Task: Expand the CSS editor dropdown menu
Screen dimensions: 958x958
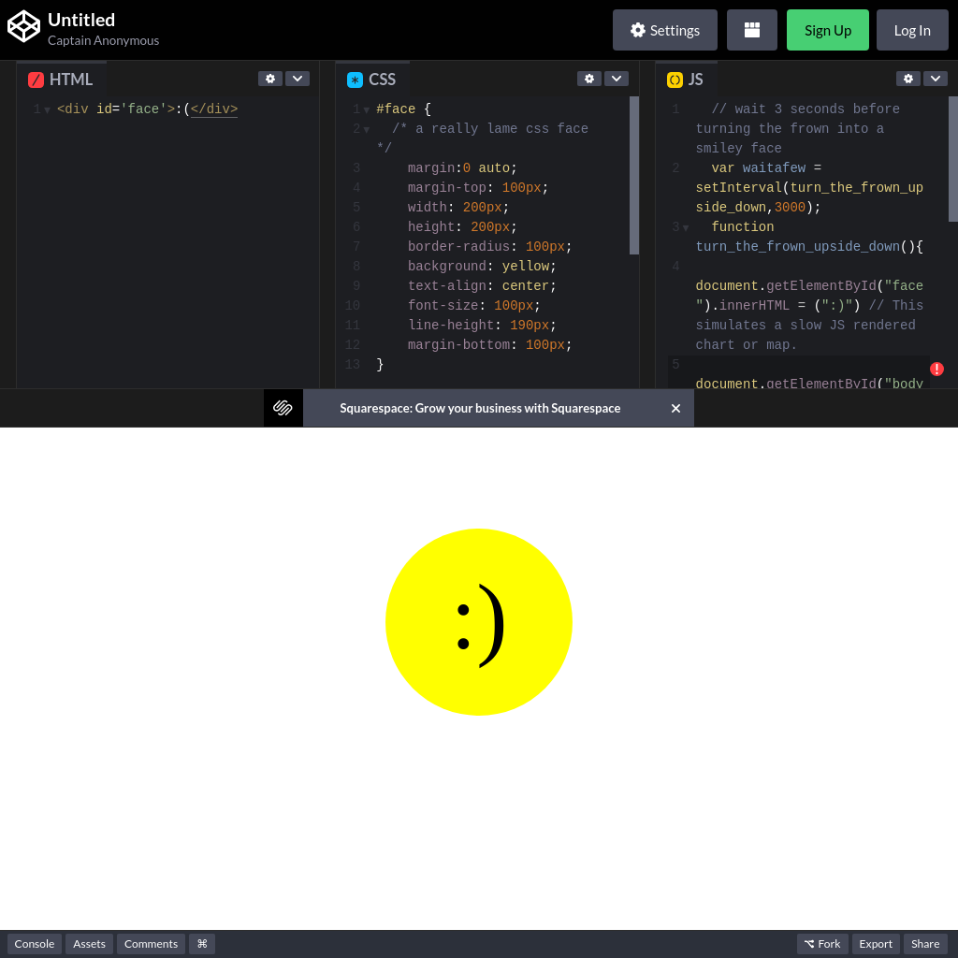Action: [x=617, y=79]
